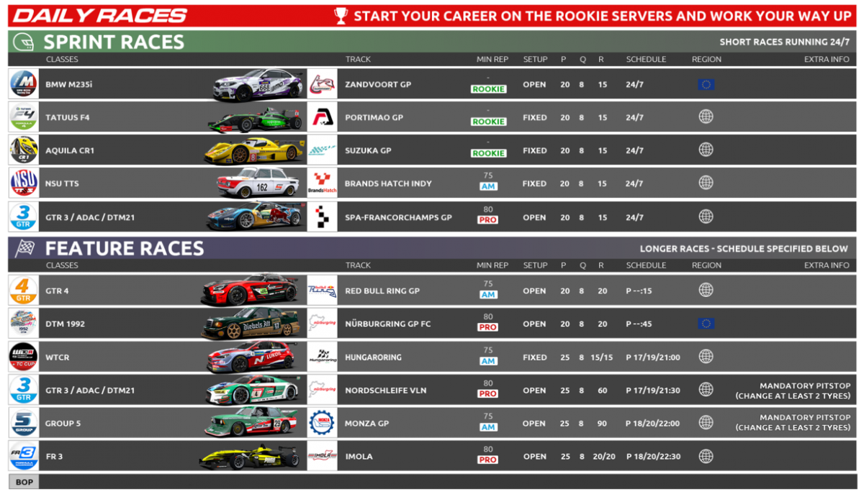The height and width of the screenshot is (492, 864).
Task: Click the Zandvoort GP track logo
Action: [322, 84]
